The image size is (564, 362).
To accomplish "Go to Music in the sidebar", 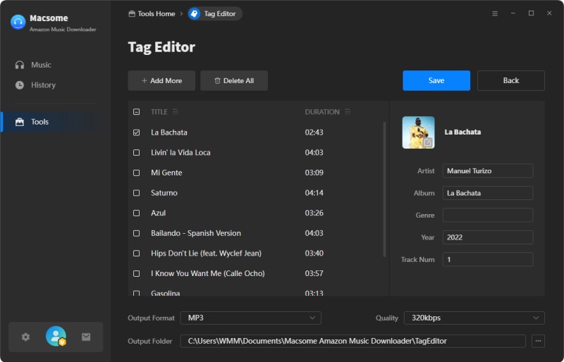I will pyautogui.click(x=41, y=65).
